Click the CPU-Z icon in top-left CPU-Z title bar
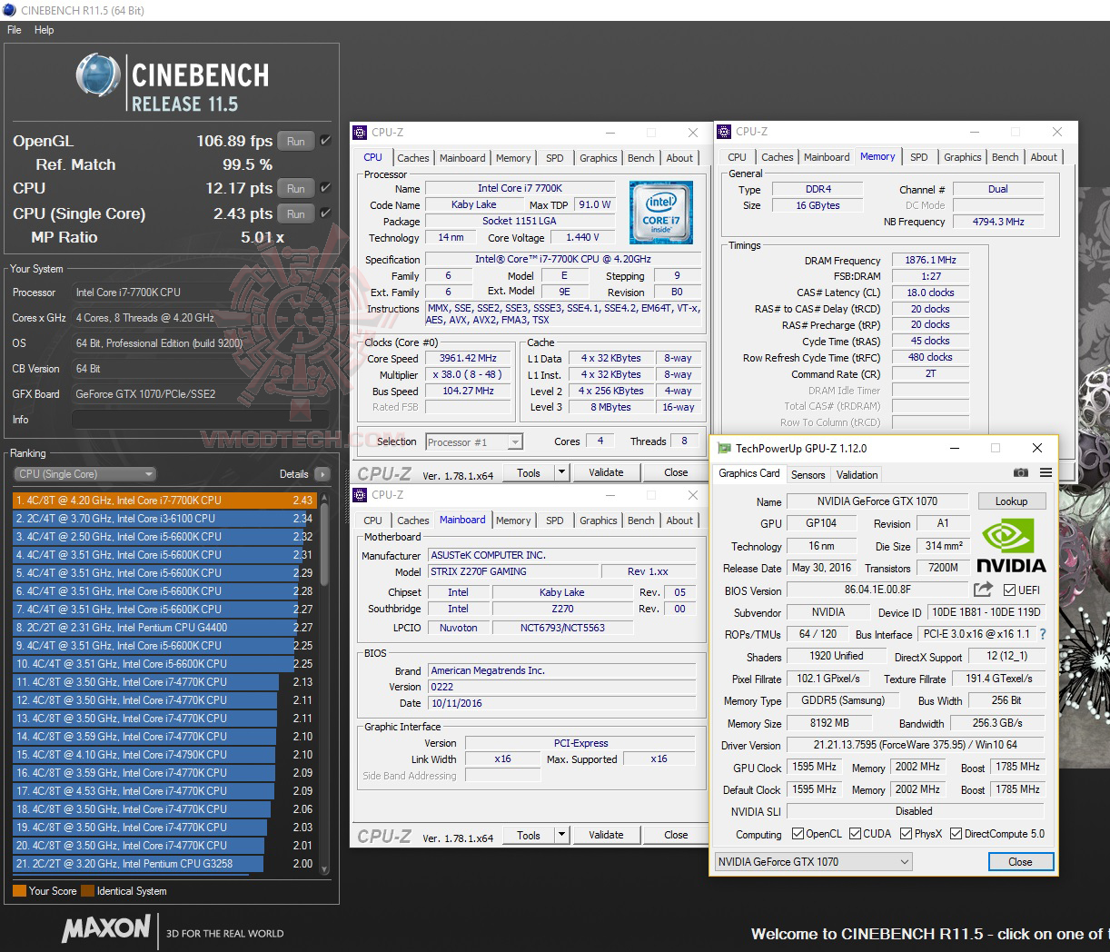Viewport: 1110px width, 952px height. (x=361, y=133)
